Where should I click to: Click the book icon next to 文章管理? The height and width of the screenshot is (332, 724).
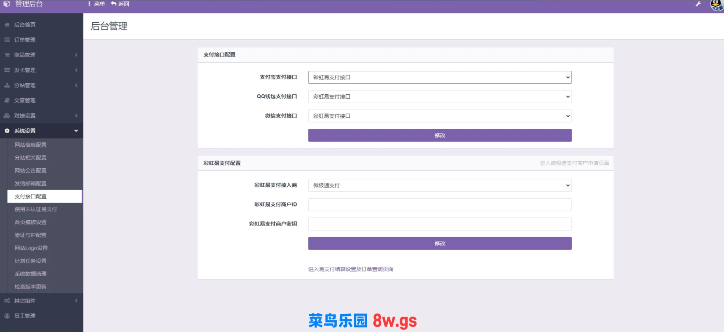[7, 101]
